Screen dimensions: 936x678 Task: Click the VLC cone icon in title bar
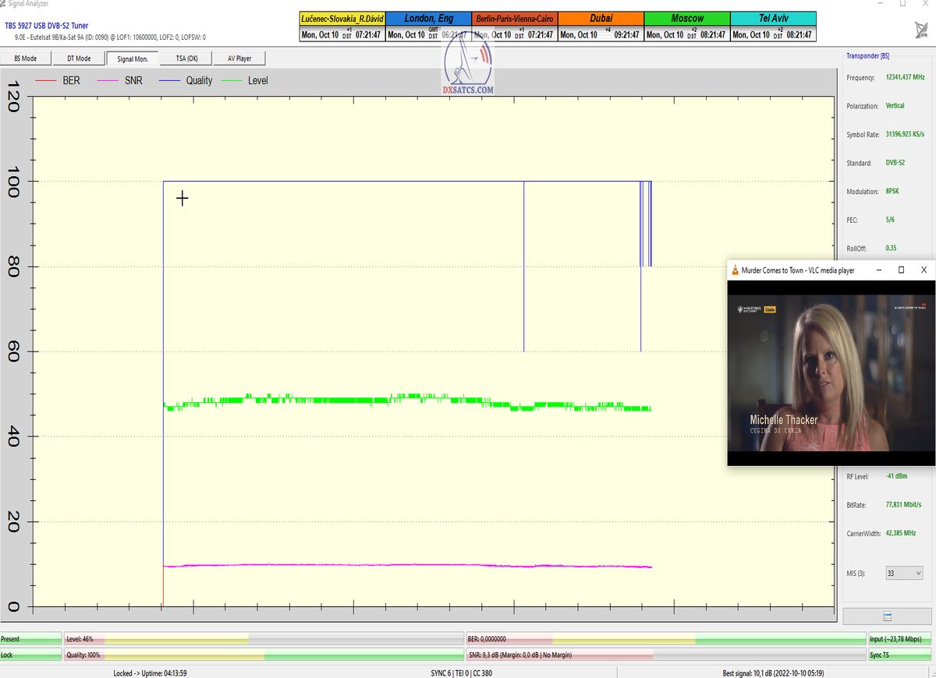[x=734, y=270]
